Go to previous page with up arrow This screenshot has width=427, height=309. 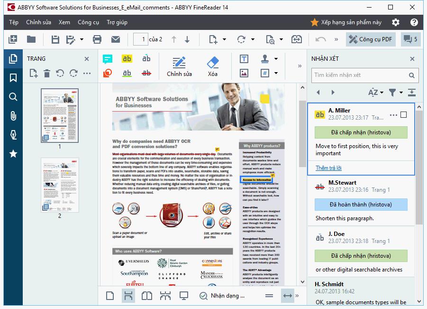pos(174,39)
